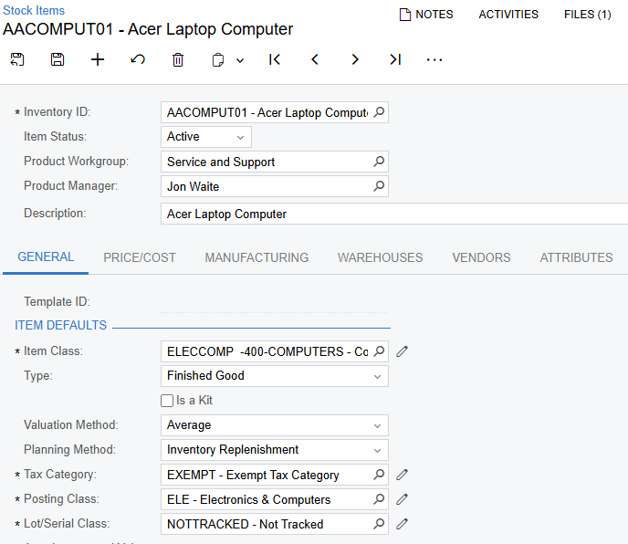Open Item Class lookup magnifier
The height and width of the screenshot is (544, 628).
(379, 351)
